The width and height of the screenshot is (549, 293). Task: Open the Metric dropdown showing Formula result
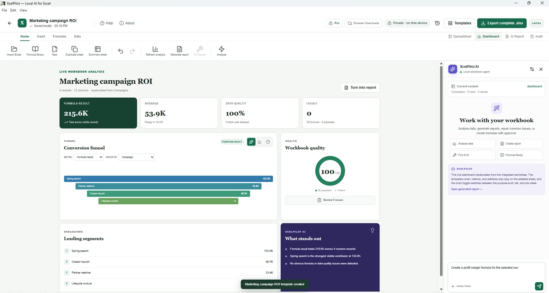coord(88,157)
